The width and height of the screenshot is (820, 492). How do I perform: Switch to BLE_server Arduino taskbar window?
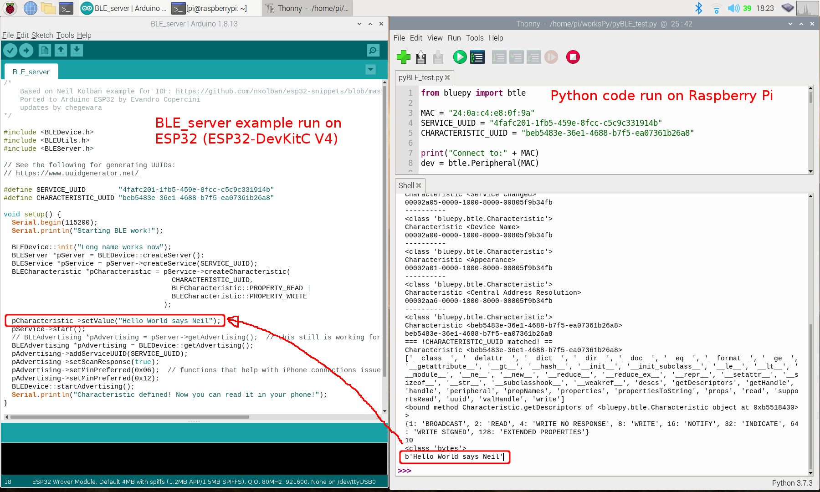124,8
